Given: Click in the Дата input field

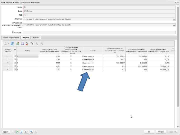Looking at the screenshot, I should click(x=99, y=11).
